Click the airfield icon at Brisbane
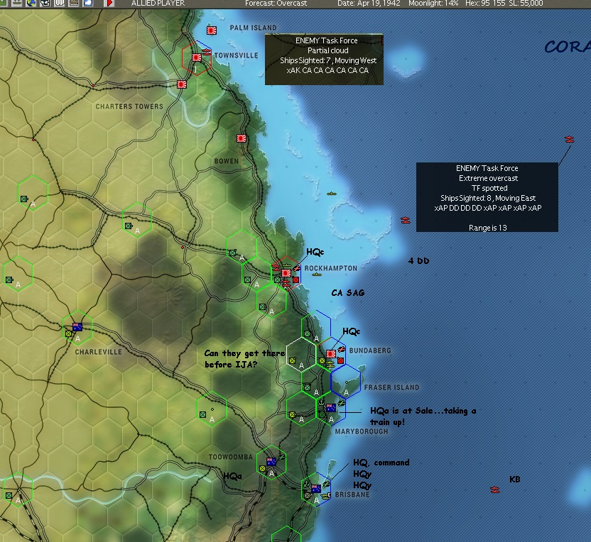 (326, 484)
